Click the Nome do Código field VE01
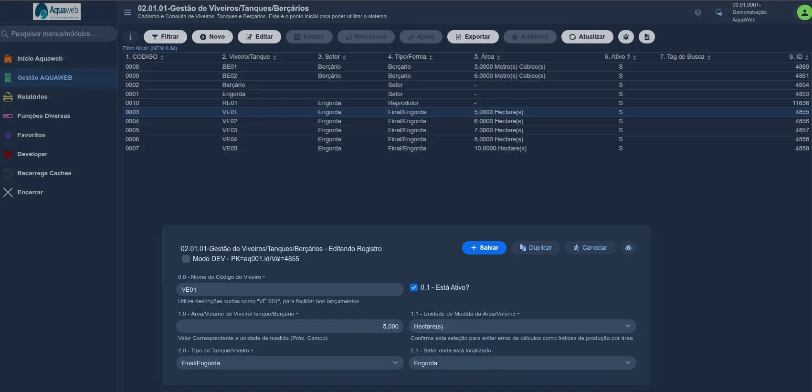Image resolution: width=812 pixels, height=392 pixels. (x=290, y=289)
